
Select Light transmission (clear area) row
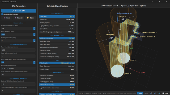pos(57,88)
